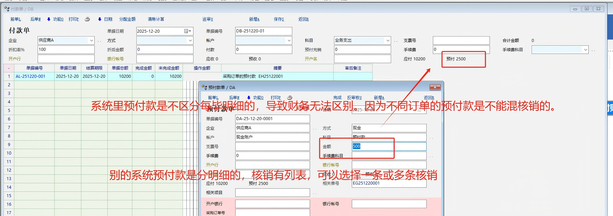
Task: Open the 方式 dropdown in payment form
Action: (x=190, y=40)
